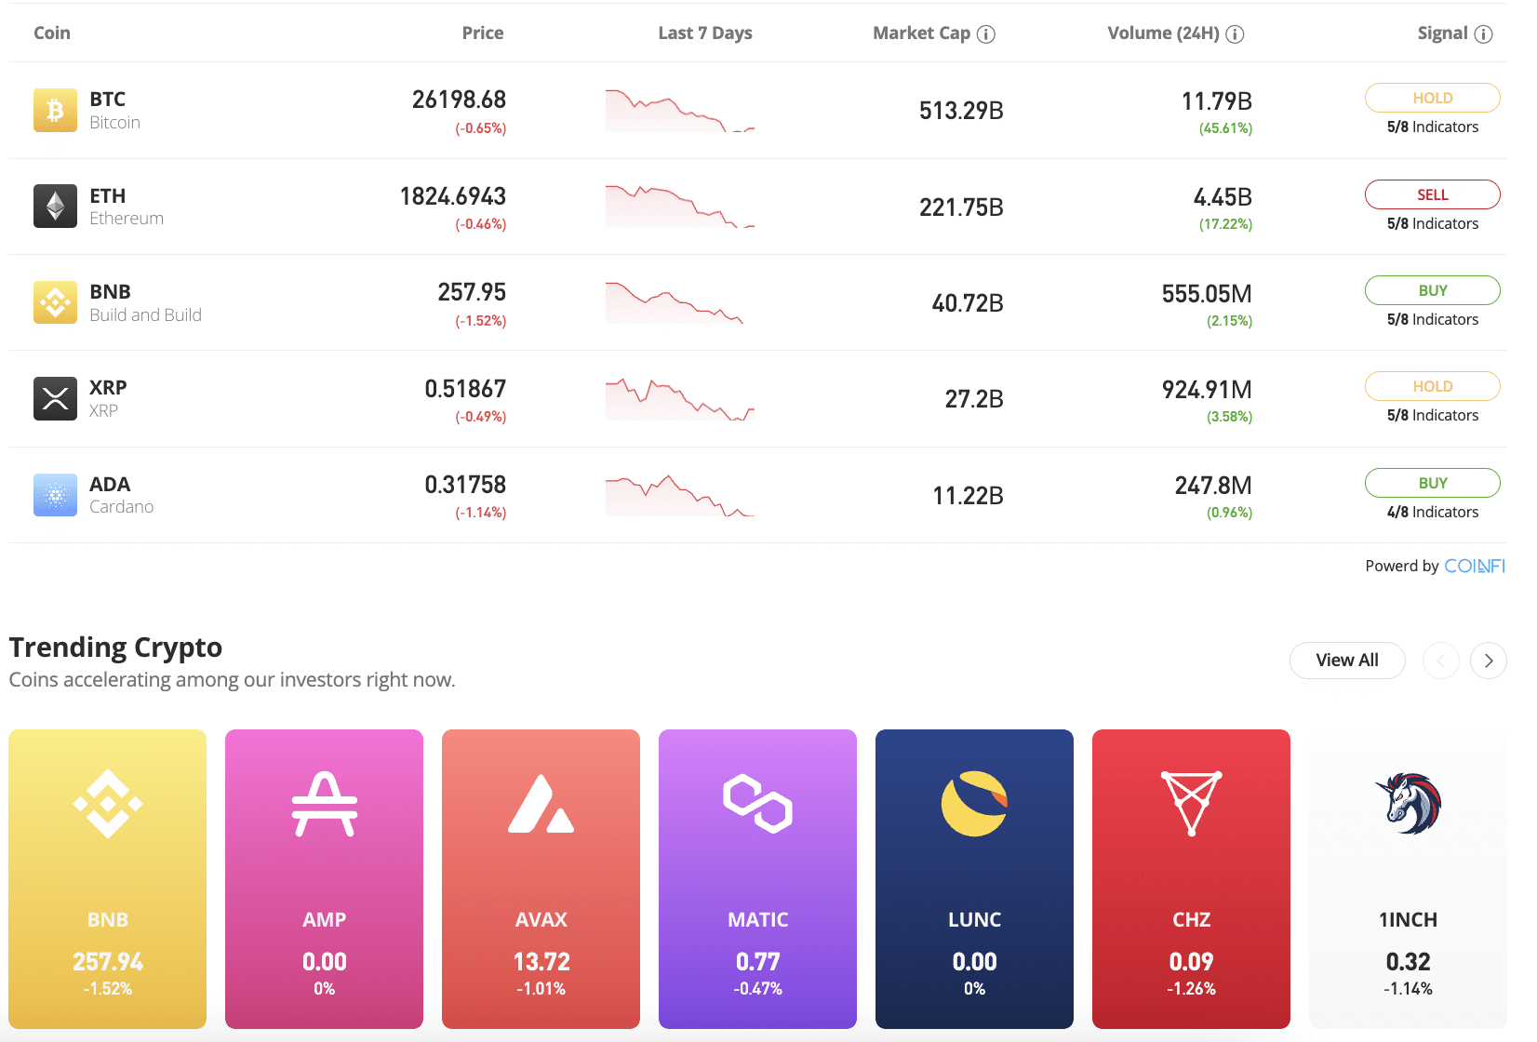
Task: Click the AMP logo on trending card
Action: click(324, 804)
